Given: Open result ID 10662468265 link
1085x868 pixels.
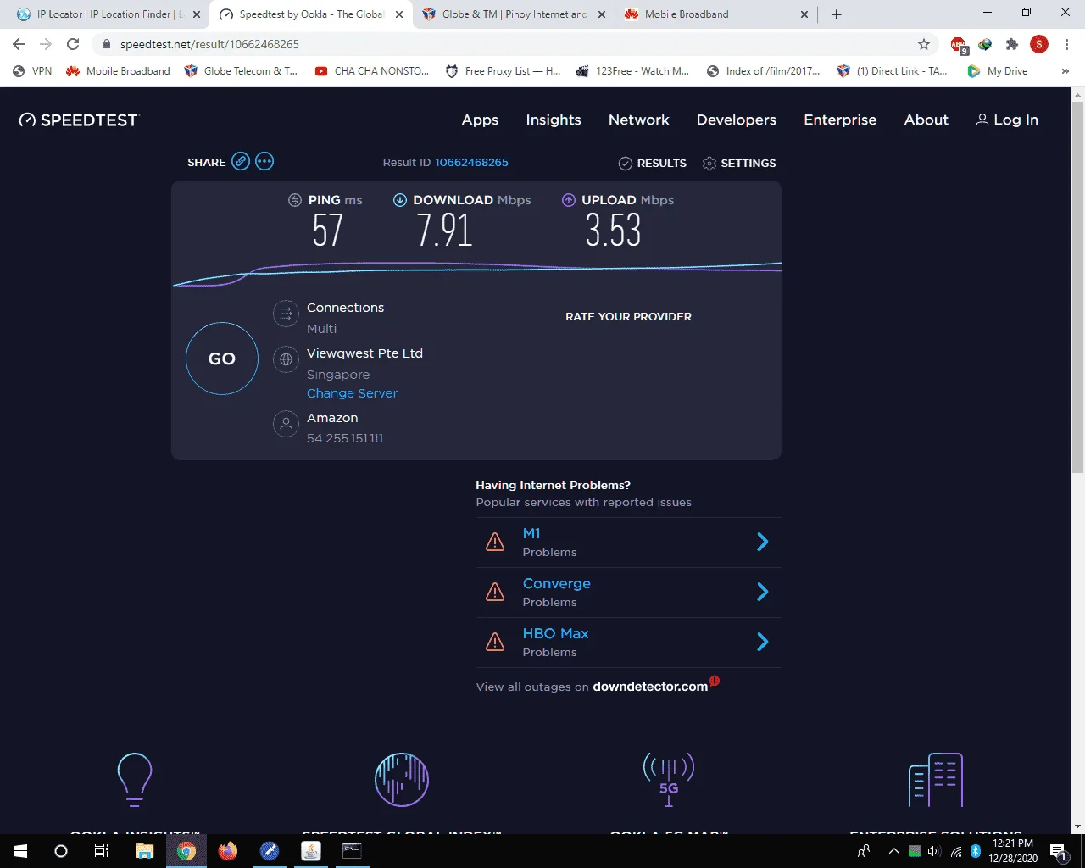Looking at the screenshot, I should (471, 162).
